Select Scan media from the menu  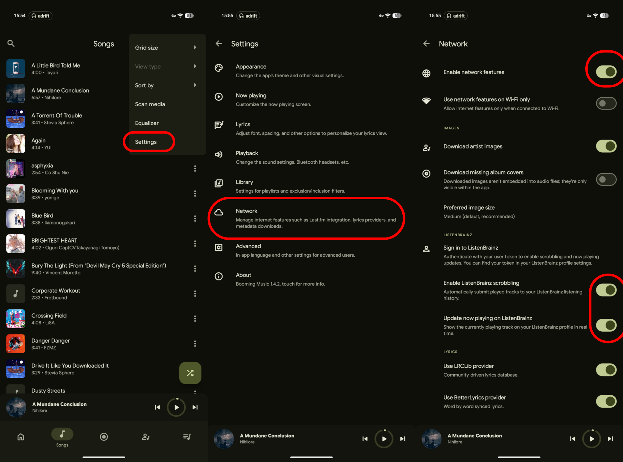point(167,104)
